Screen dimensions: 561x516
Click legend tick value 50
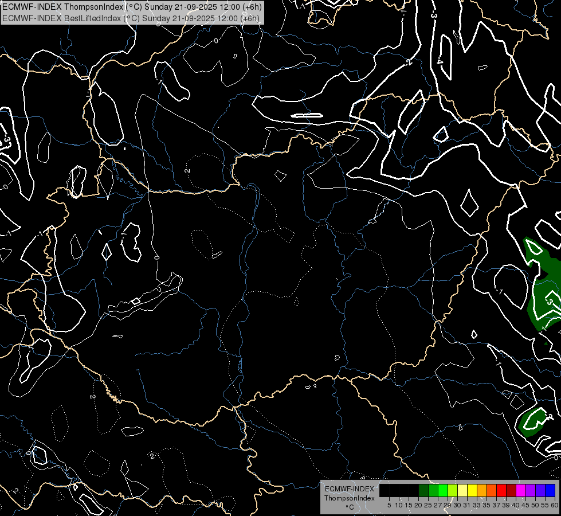[536, 505]
